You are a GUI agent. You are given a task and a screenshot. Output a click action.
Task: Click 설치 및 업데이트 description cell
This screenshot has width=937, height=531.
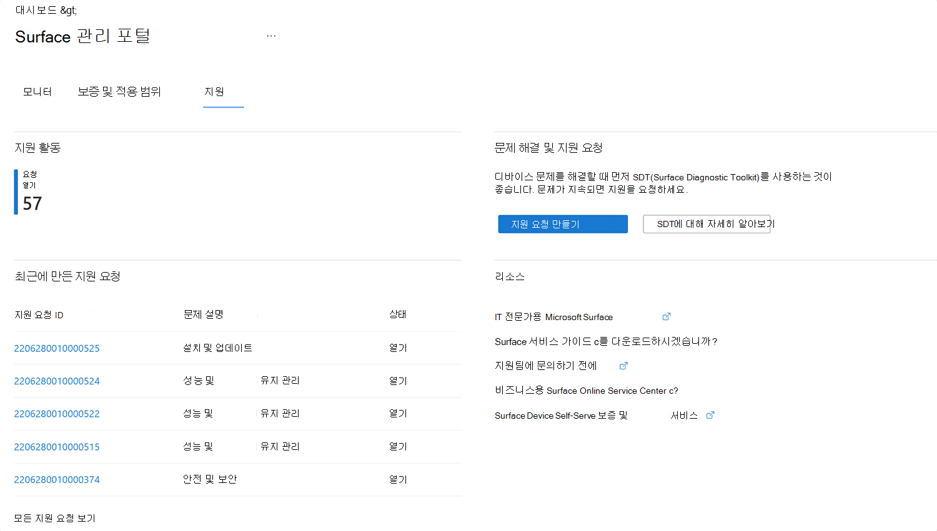coord(217,348)
